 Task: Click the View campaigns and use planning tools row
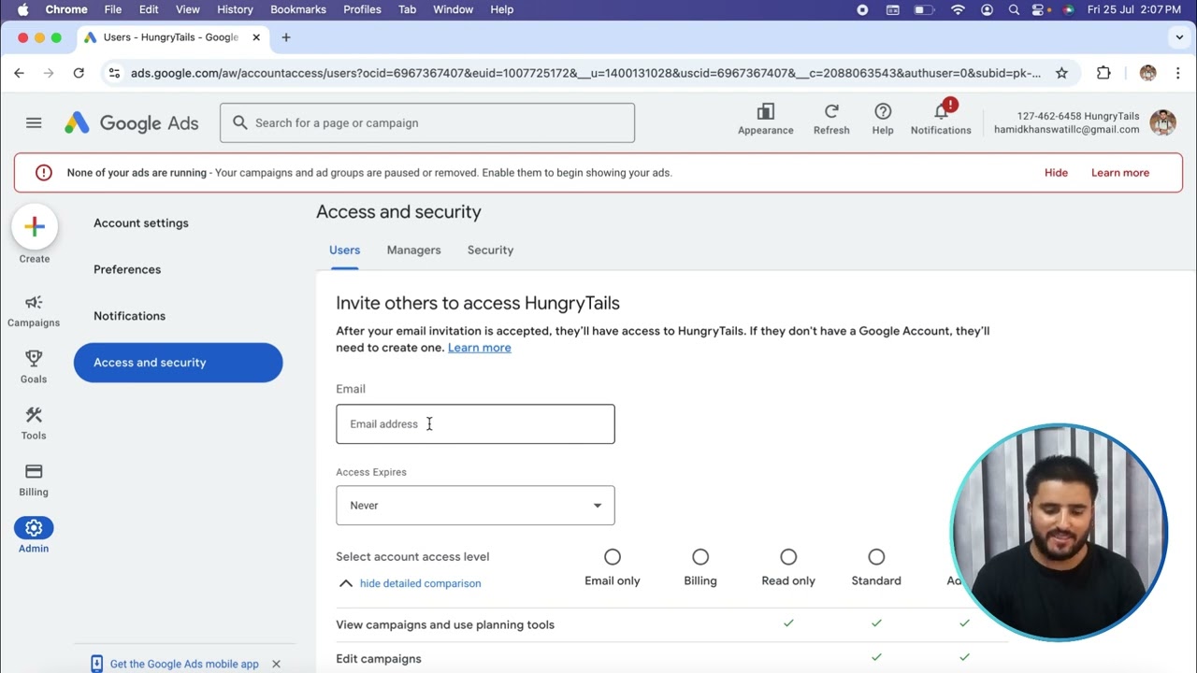[x=671, y=624]
